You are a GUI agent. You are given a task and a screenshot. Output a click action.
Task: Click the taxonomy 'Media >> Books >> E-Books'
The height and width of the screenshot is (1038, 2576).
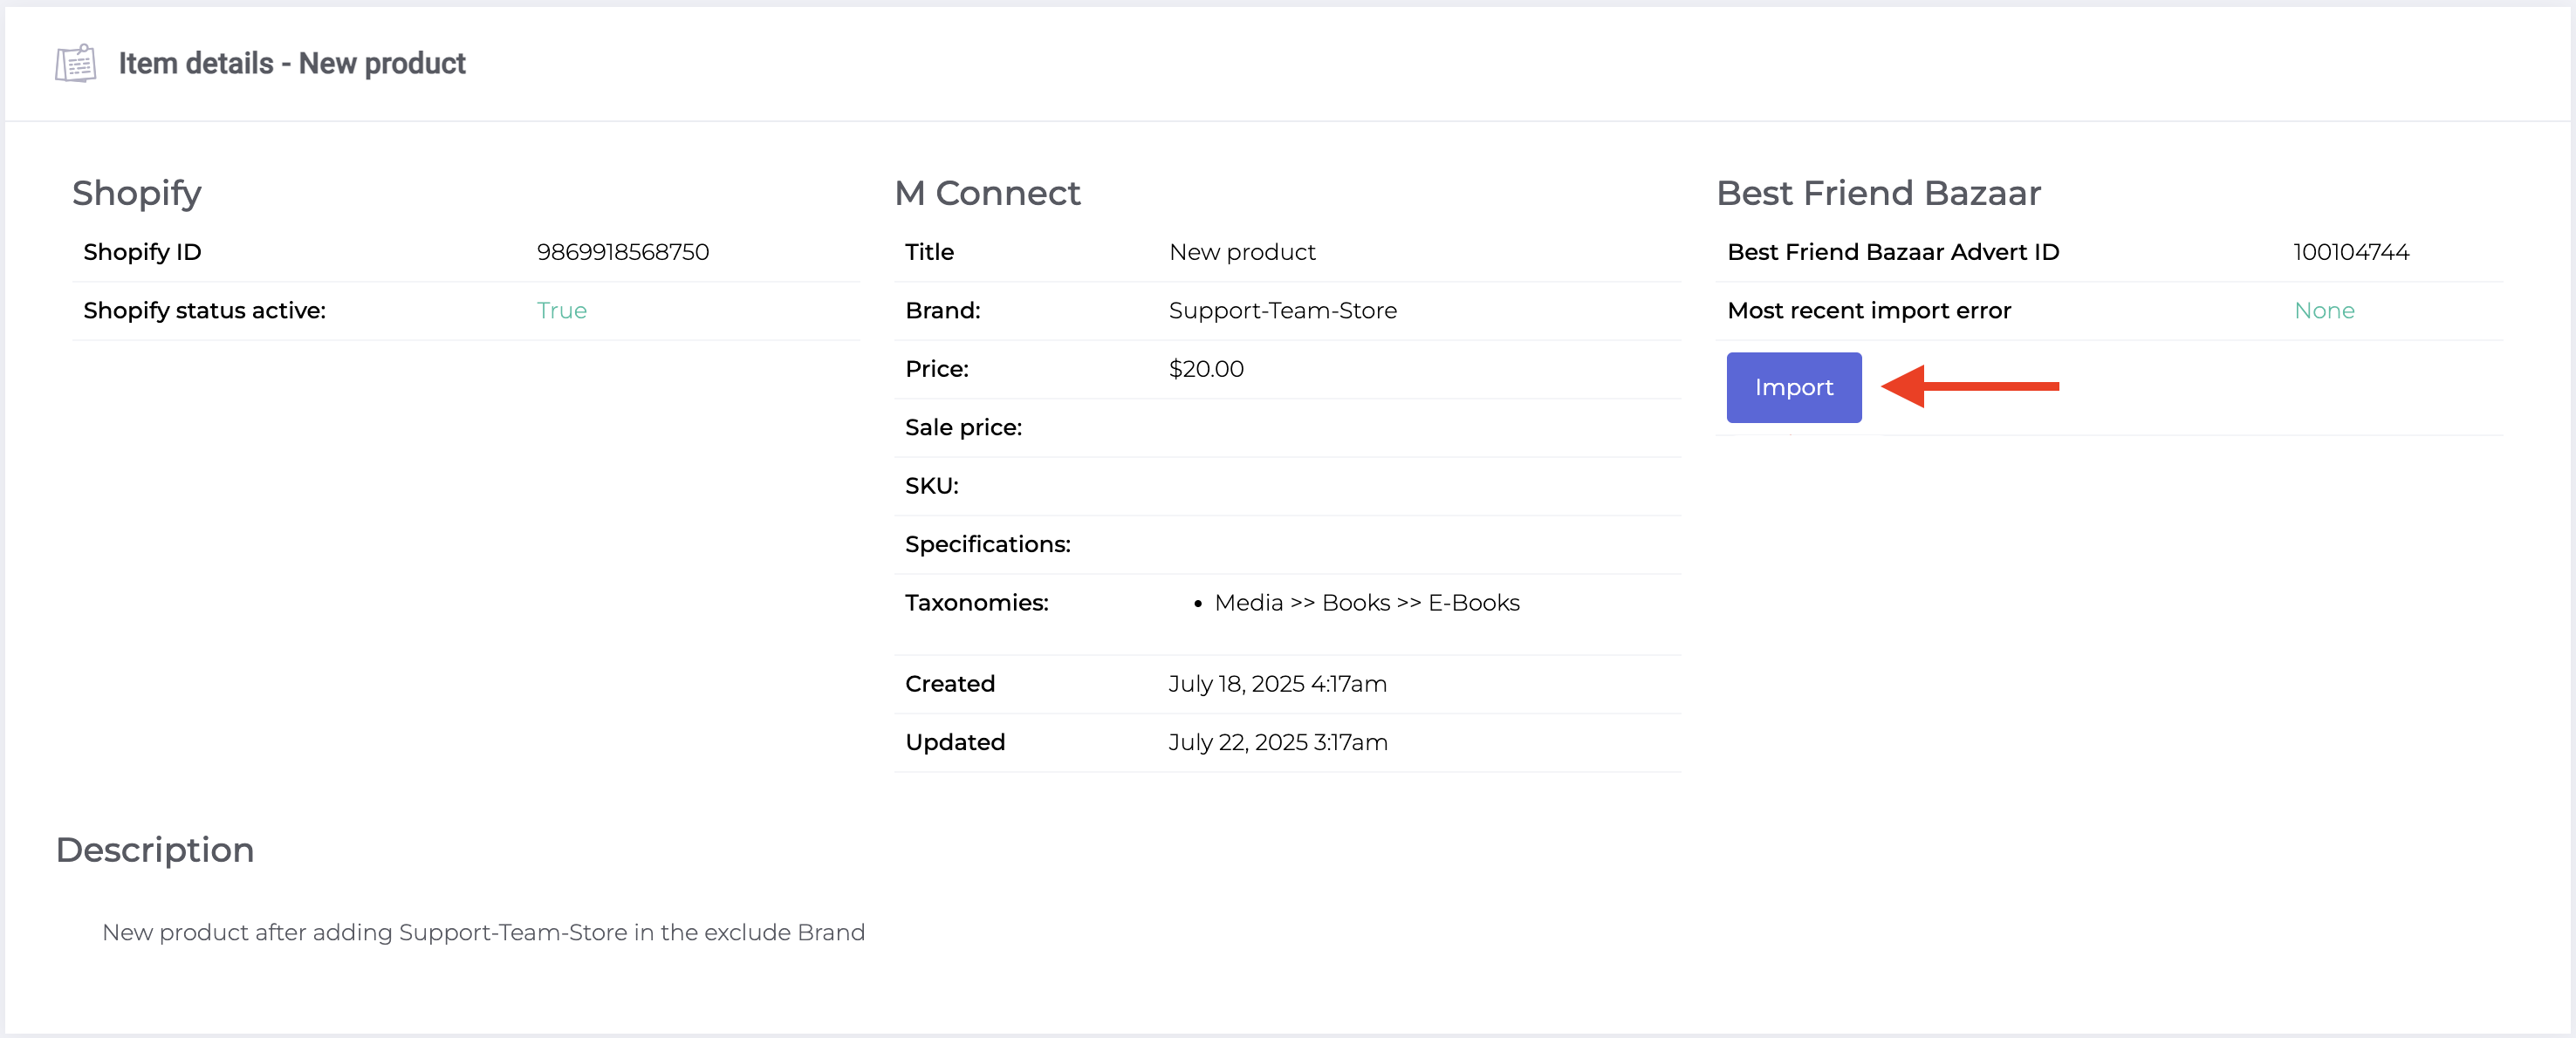(x=1366, y=603)
